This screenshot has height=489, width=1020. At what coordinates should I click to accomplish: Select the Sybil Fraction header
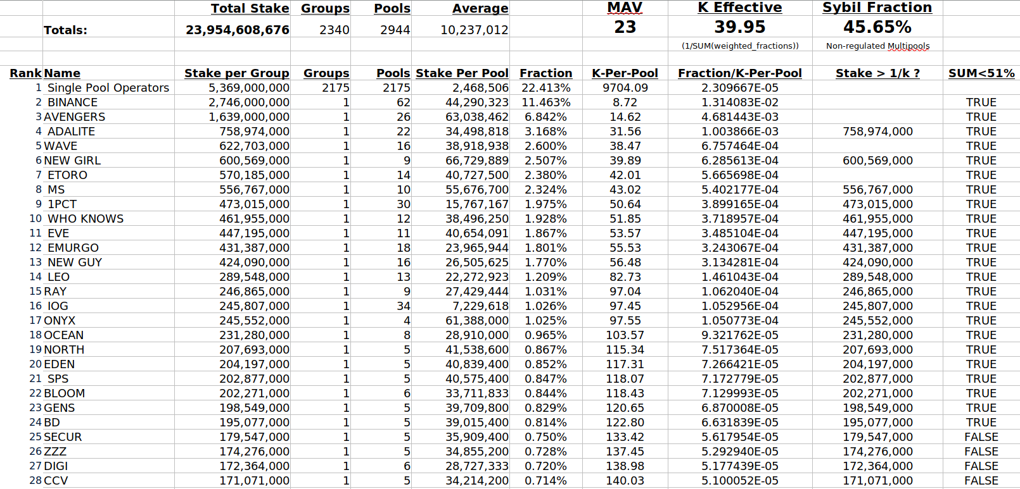pos(877,8)
